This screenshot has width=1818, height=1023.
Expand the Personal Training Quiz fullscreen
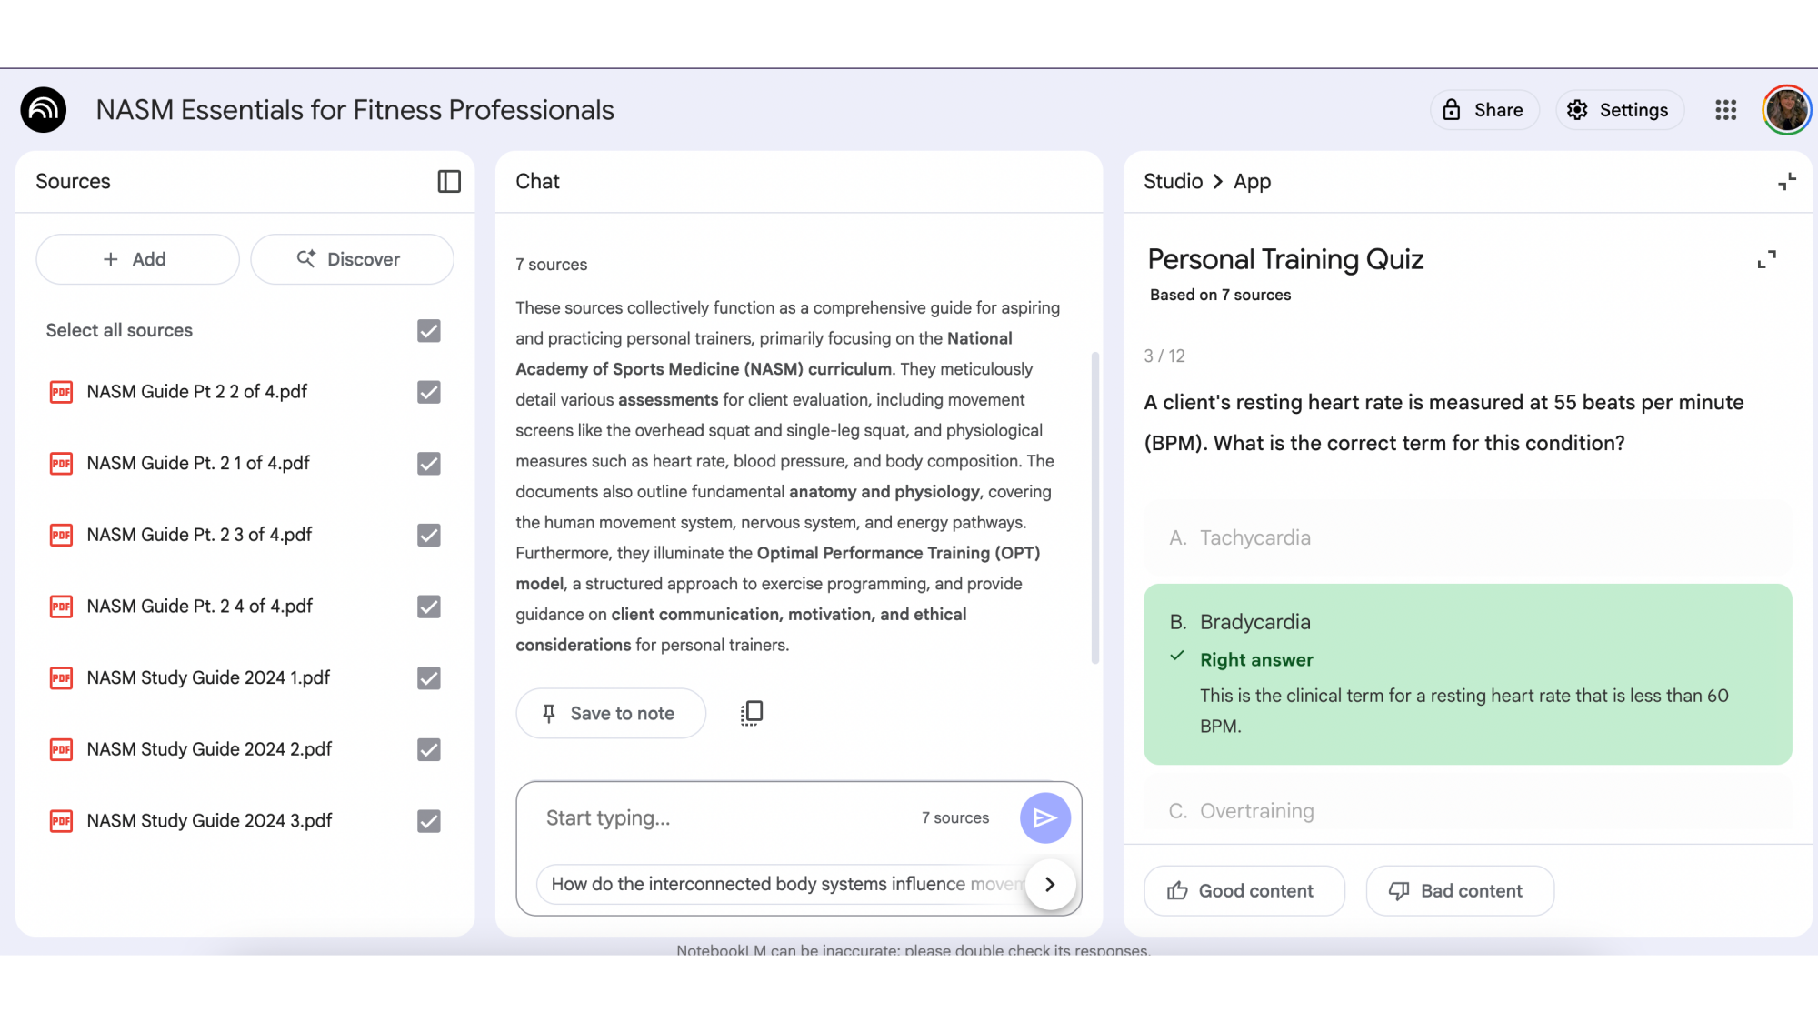point(1766,259)
